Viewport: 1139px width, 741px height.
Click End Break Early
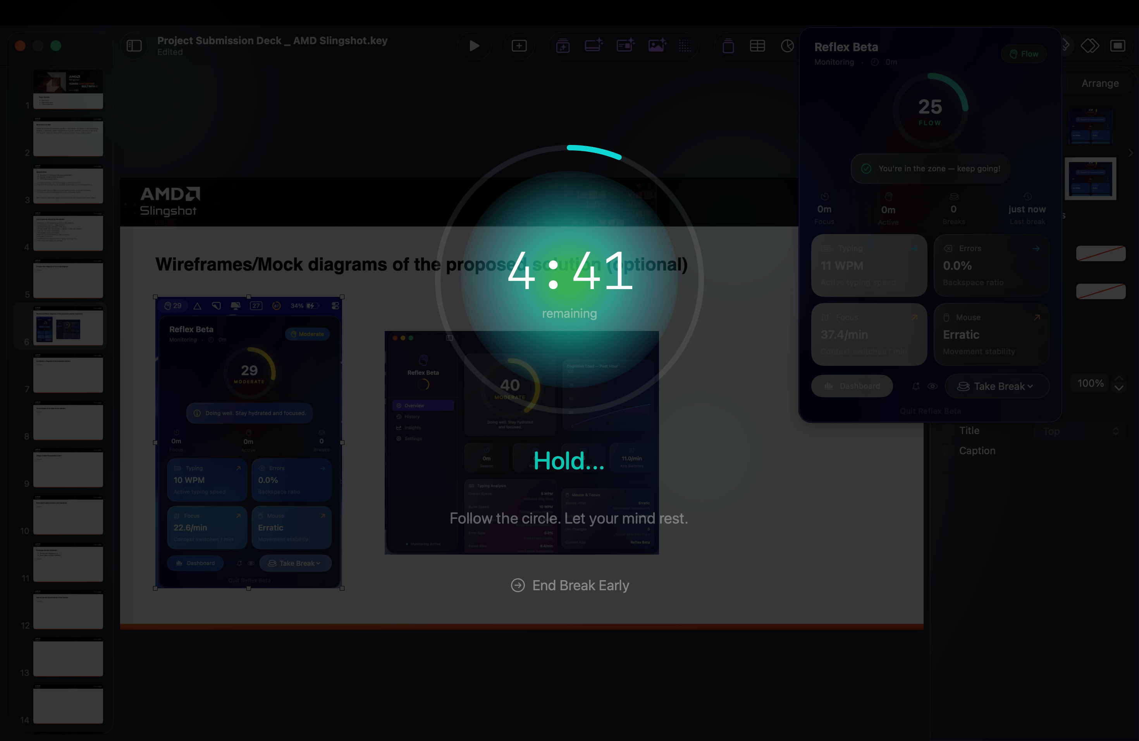coord(569,586)
